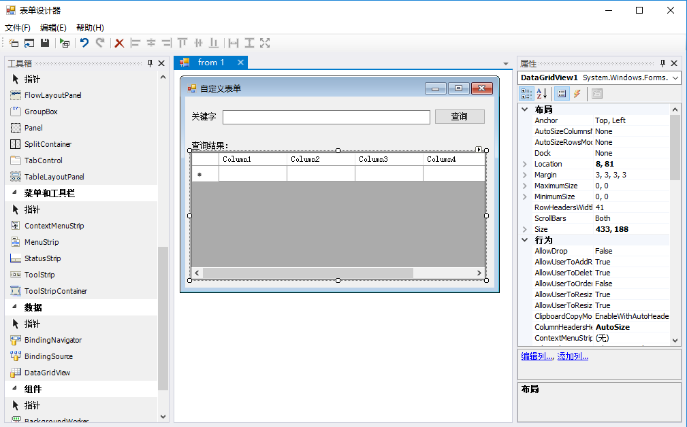
Task: Click the run preview toolbar icon
Action: click(65, 43)
